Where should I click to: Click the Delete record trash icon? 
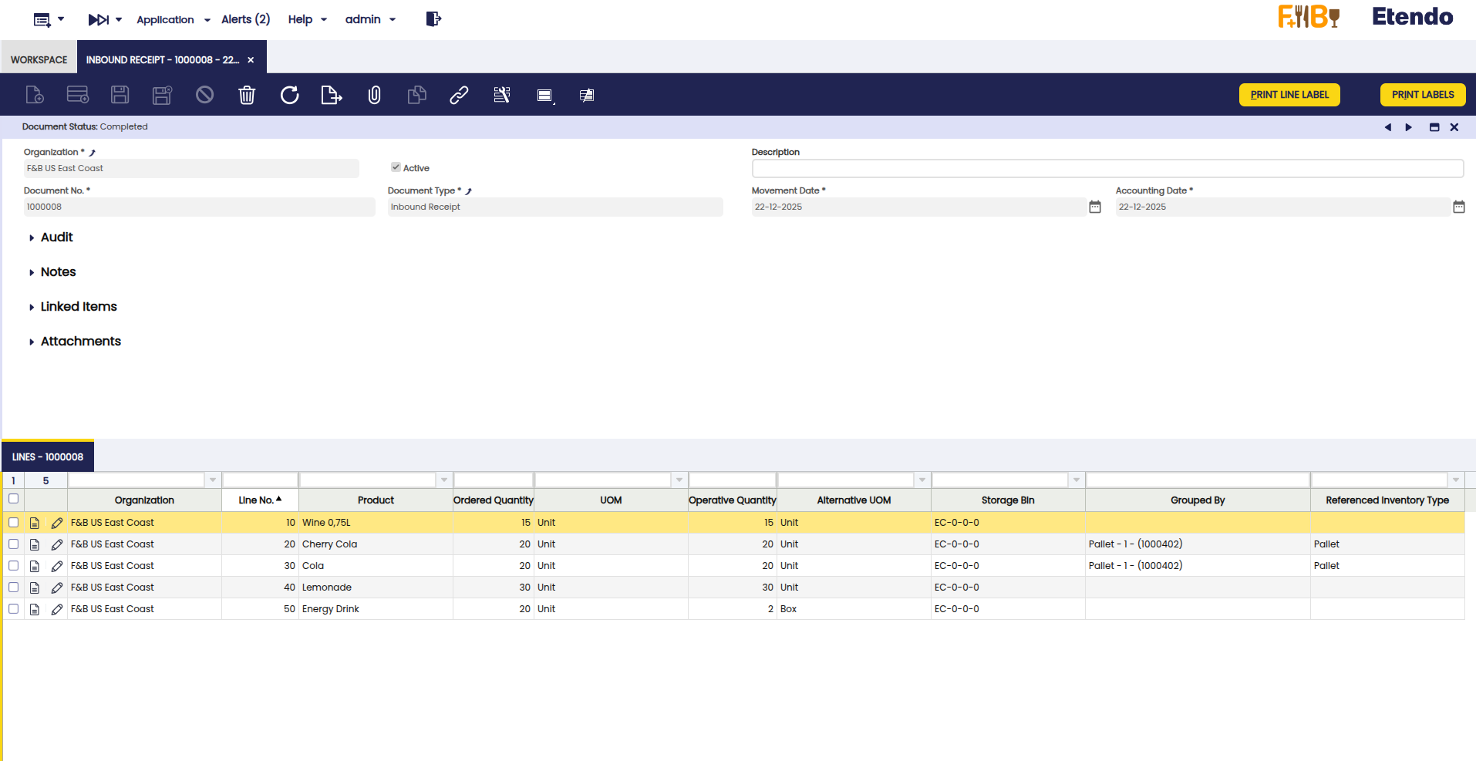click(247, 95)
